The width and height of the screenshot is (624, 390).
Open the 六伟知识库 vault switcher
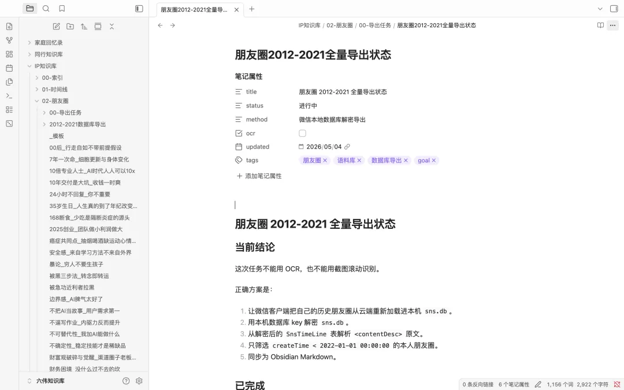click(47, 381)
